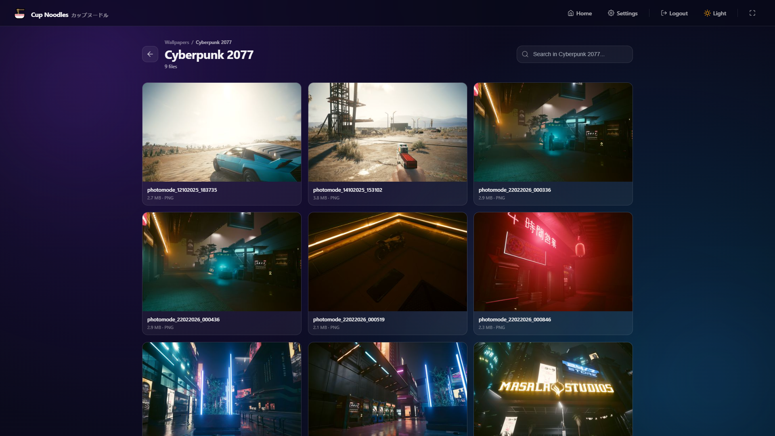Open thumbnail of photomode_22022026_000846 red neon

[x=553, y=262]
